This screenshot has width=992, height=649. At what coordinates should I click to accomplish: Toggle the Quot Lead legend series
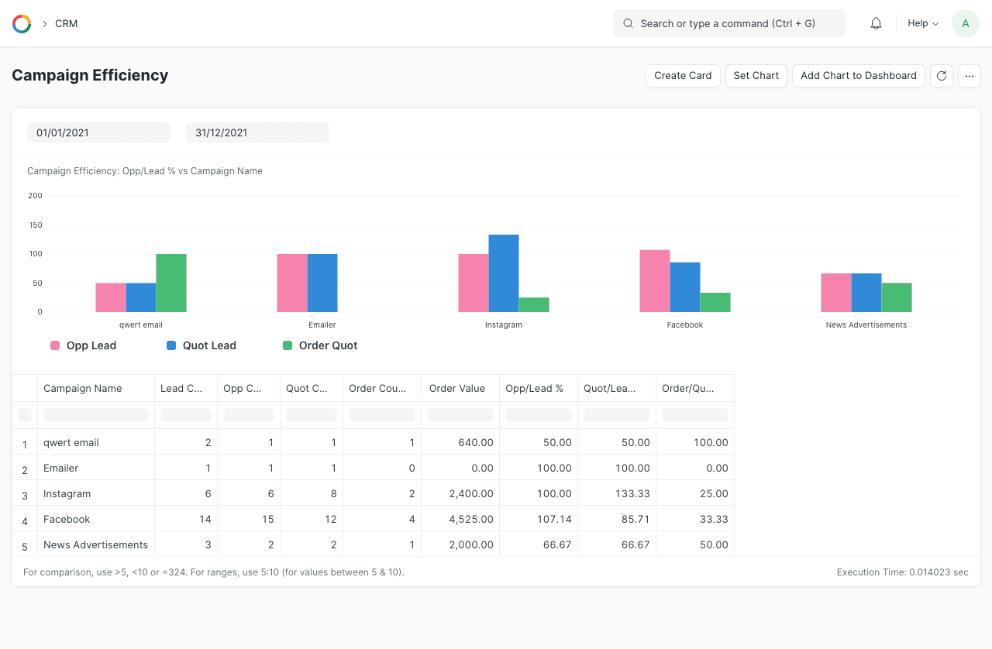(x=201, y=345)
